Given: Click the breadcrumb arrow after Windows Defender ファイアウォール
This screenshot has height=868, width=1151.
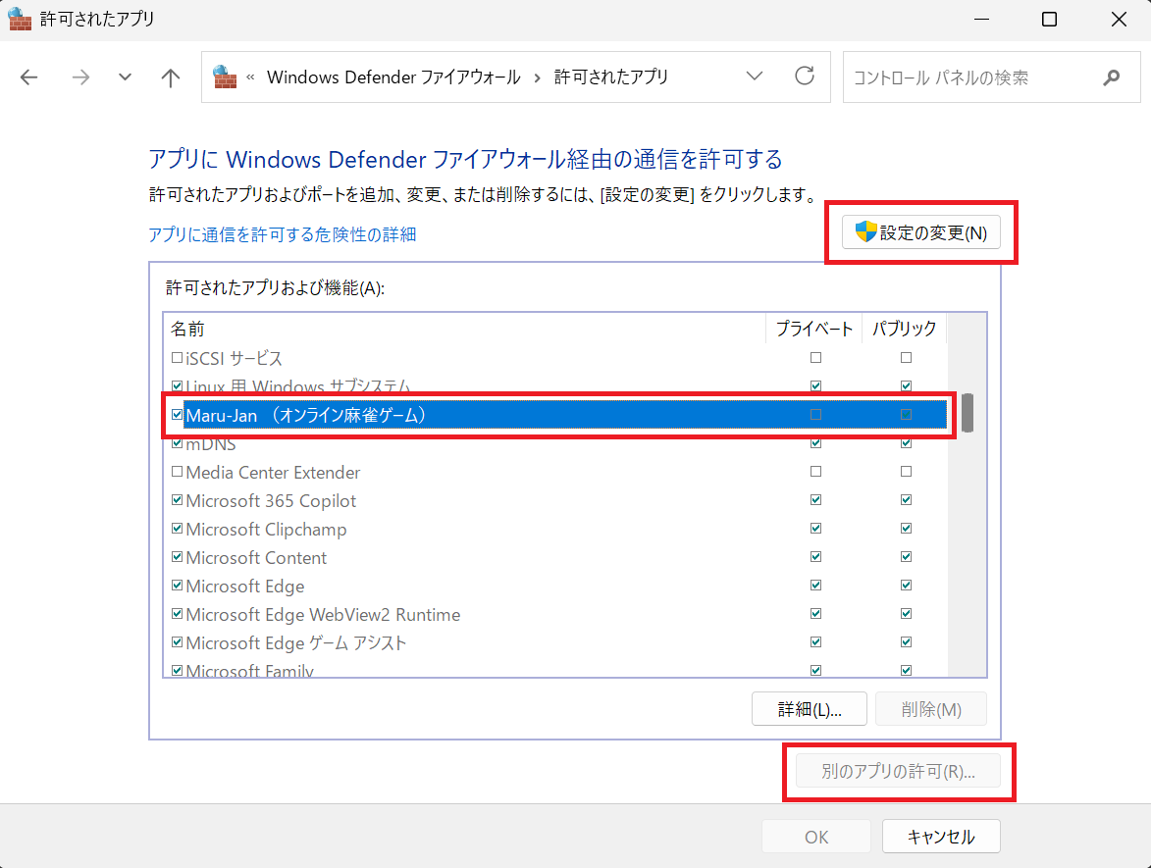Looking at the screenshot, I should [537, 77].
